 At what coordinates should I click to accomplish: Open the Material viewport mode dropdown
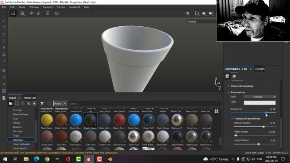(x=201, y=22)
